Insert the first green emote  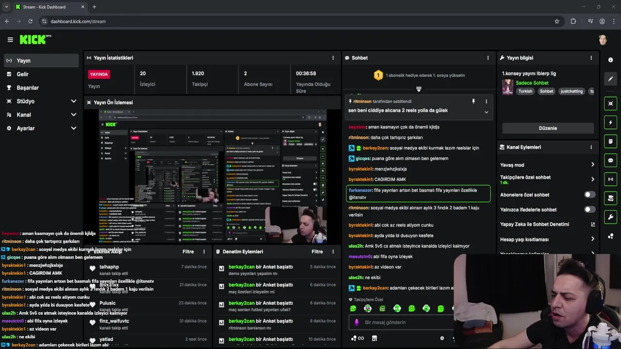[x=353, y=308]
